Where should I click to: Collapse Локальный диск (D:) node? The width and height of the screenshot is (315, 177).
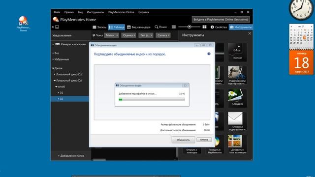pos(55,81)
